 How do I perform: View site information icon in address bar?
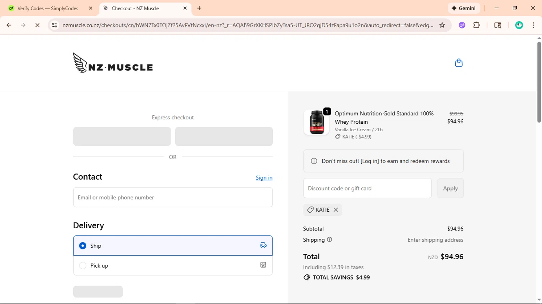point(55,25)
